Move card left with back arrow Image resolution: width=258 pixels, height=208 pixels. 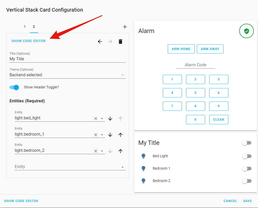(100, 41)
